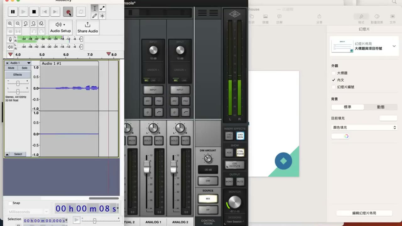This screenshot has width=402, height=226.
Task: Select the Envelope tool
Action: [102, 8]
